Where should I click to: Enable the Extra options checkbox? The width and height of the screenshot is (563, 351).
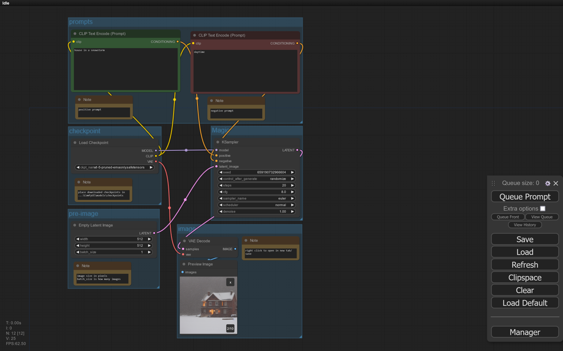pyautogui.click(x=543, y=209)
